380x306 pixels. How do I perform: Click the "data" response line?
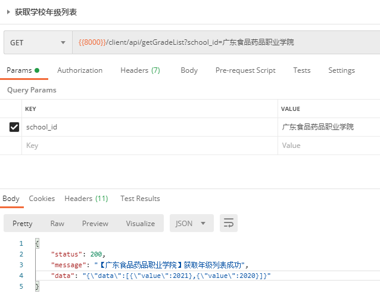pyautogui.click(x=161, y=276)
